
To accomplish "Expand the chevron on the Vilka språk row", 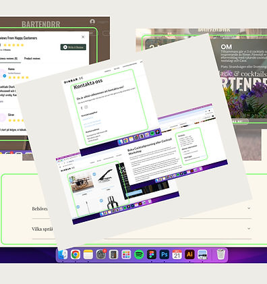I will click(249, 229).
